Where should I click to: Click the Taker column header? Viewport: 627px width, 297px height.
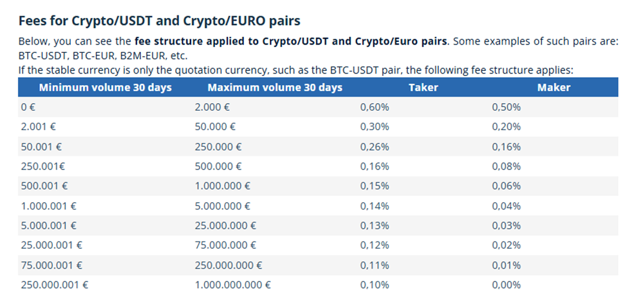pos(424,88)
